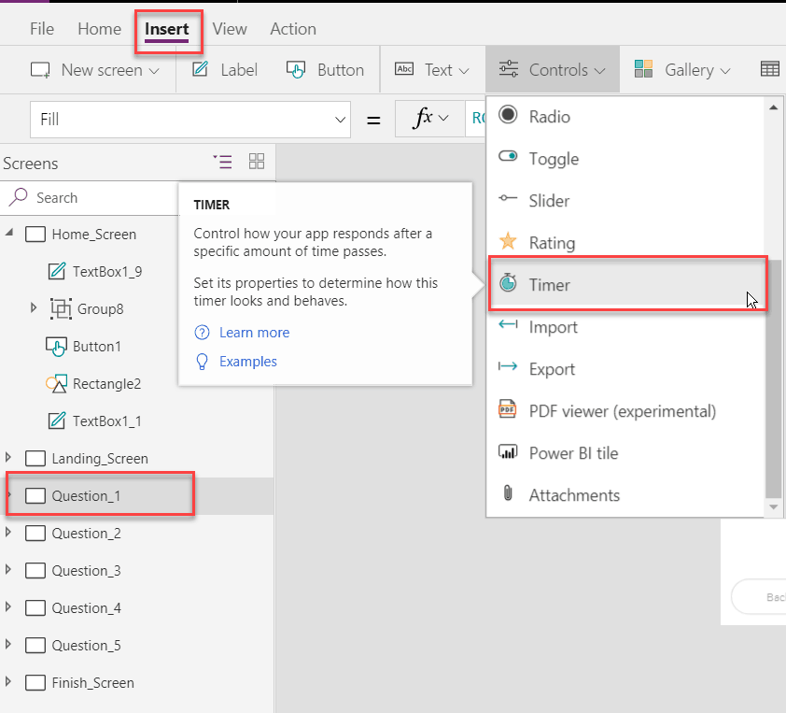Insert a Slider control
The width and height of the screenshot is (786, 713).
pyautogui.click(x=625, y=201)
